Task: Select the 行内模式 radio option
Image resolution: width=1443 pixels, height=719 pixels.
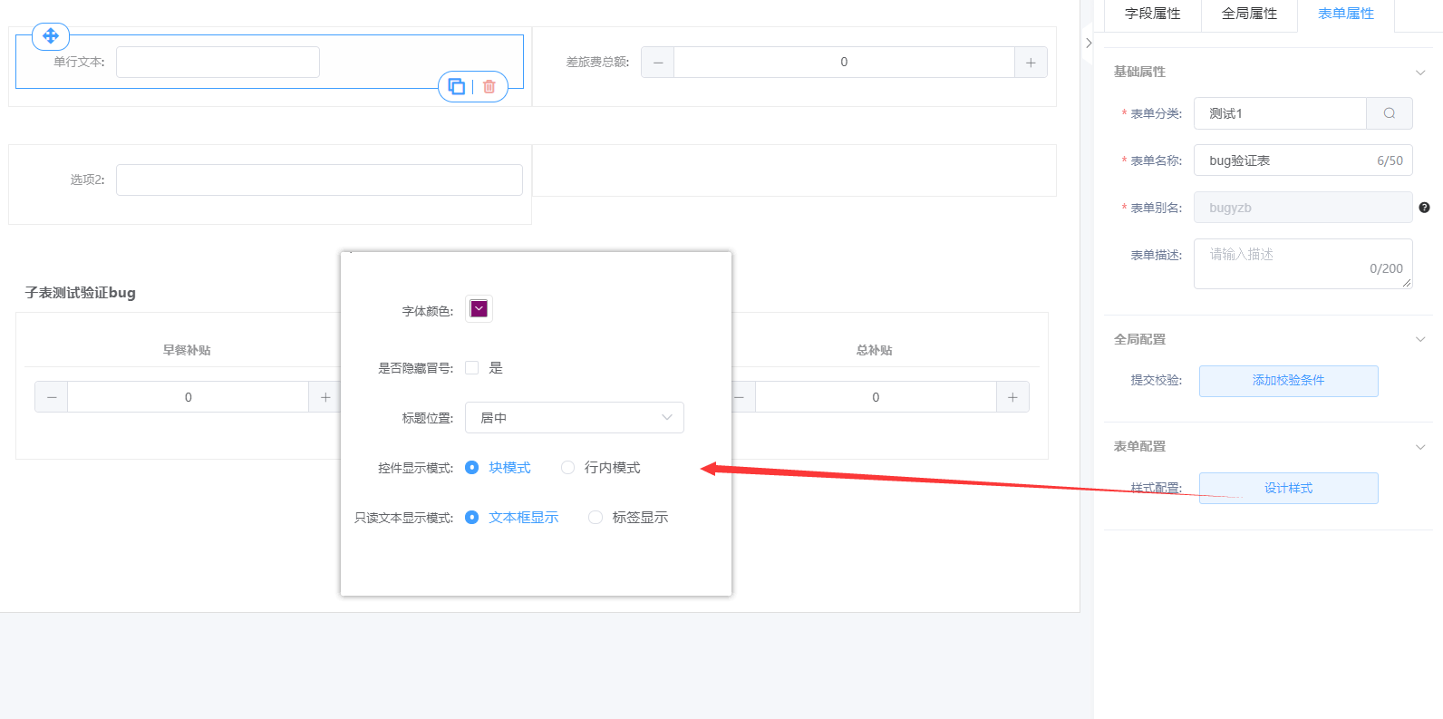Action: pyautogui.click(x=568, y=468)
